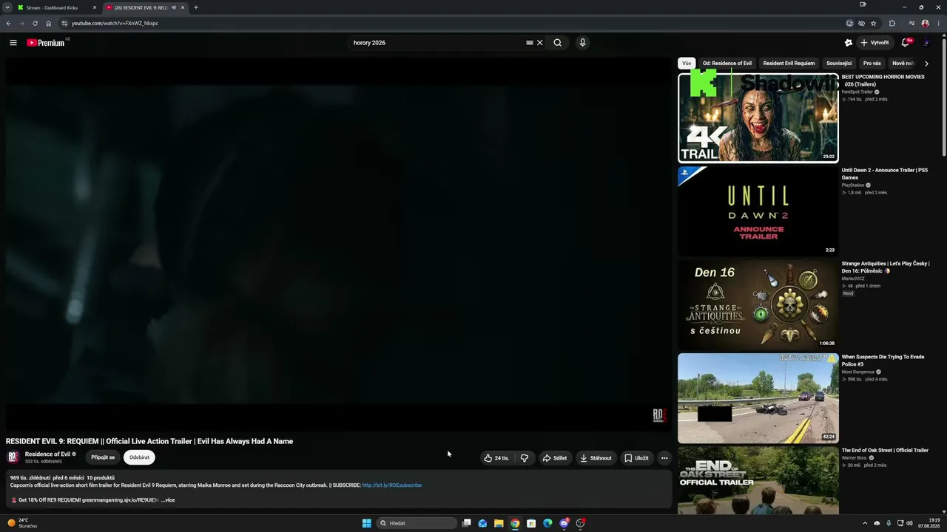Open a new Chrome tab

click(196, 7)
